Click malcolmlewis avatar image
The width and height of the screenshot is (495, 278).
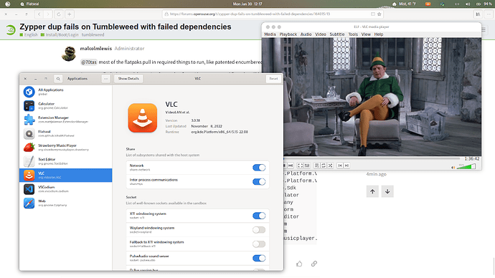(x=68, y=54)
